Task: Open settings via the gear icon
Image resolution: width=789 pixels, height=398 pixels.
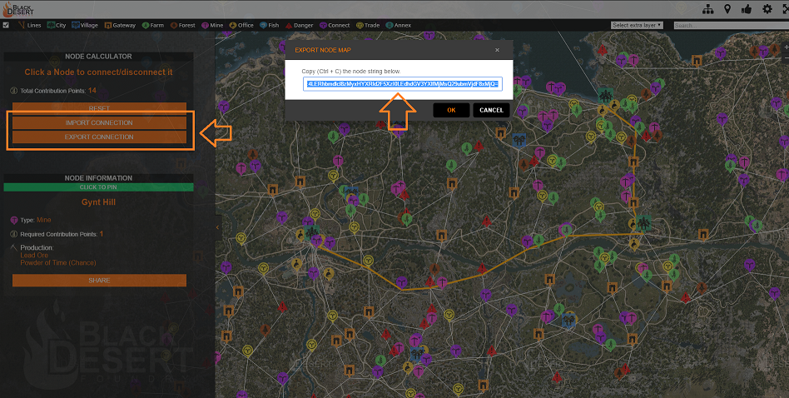Action: pos(767,9)
